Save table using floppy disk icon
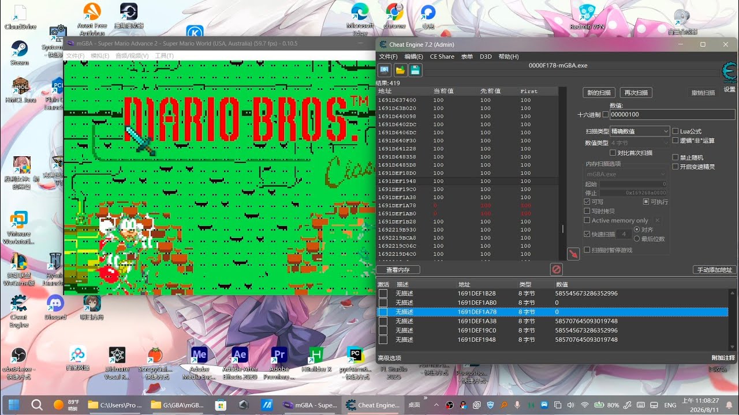 pyautogui.click(x=415, y=70)
